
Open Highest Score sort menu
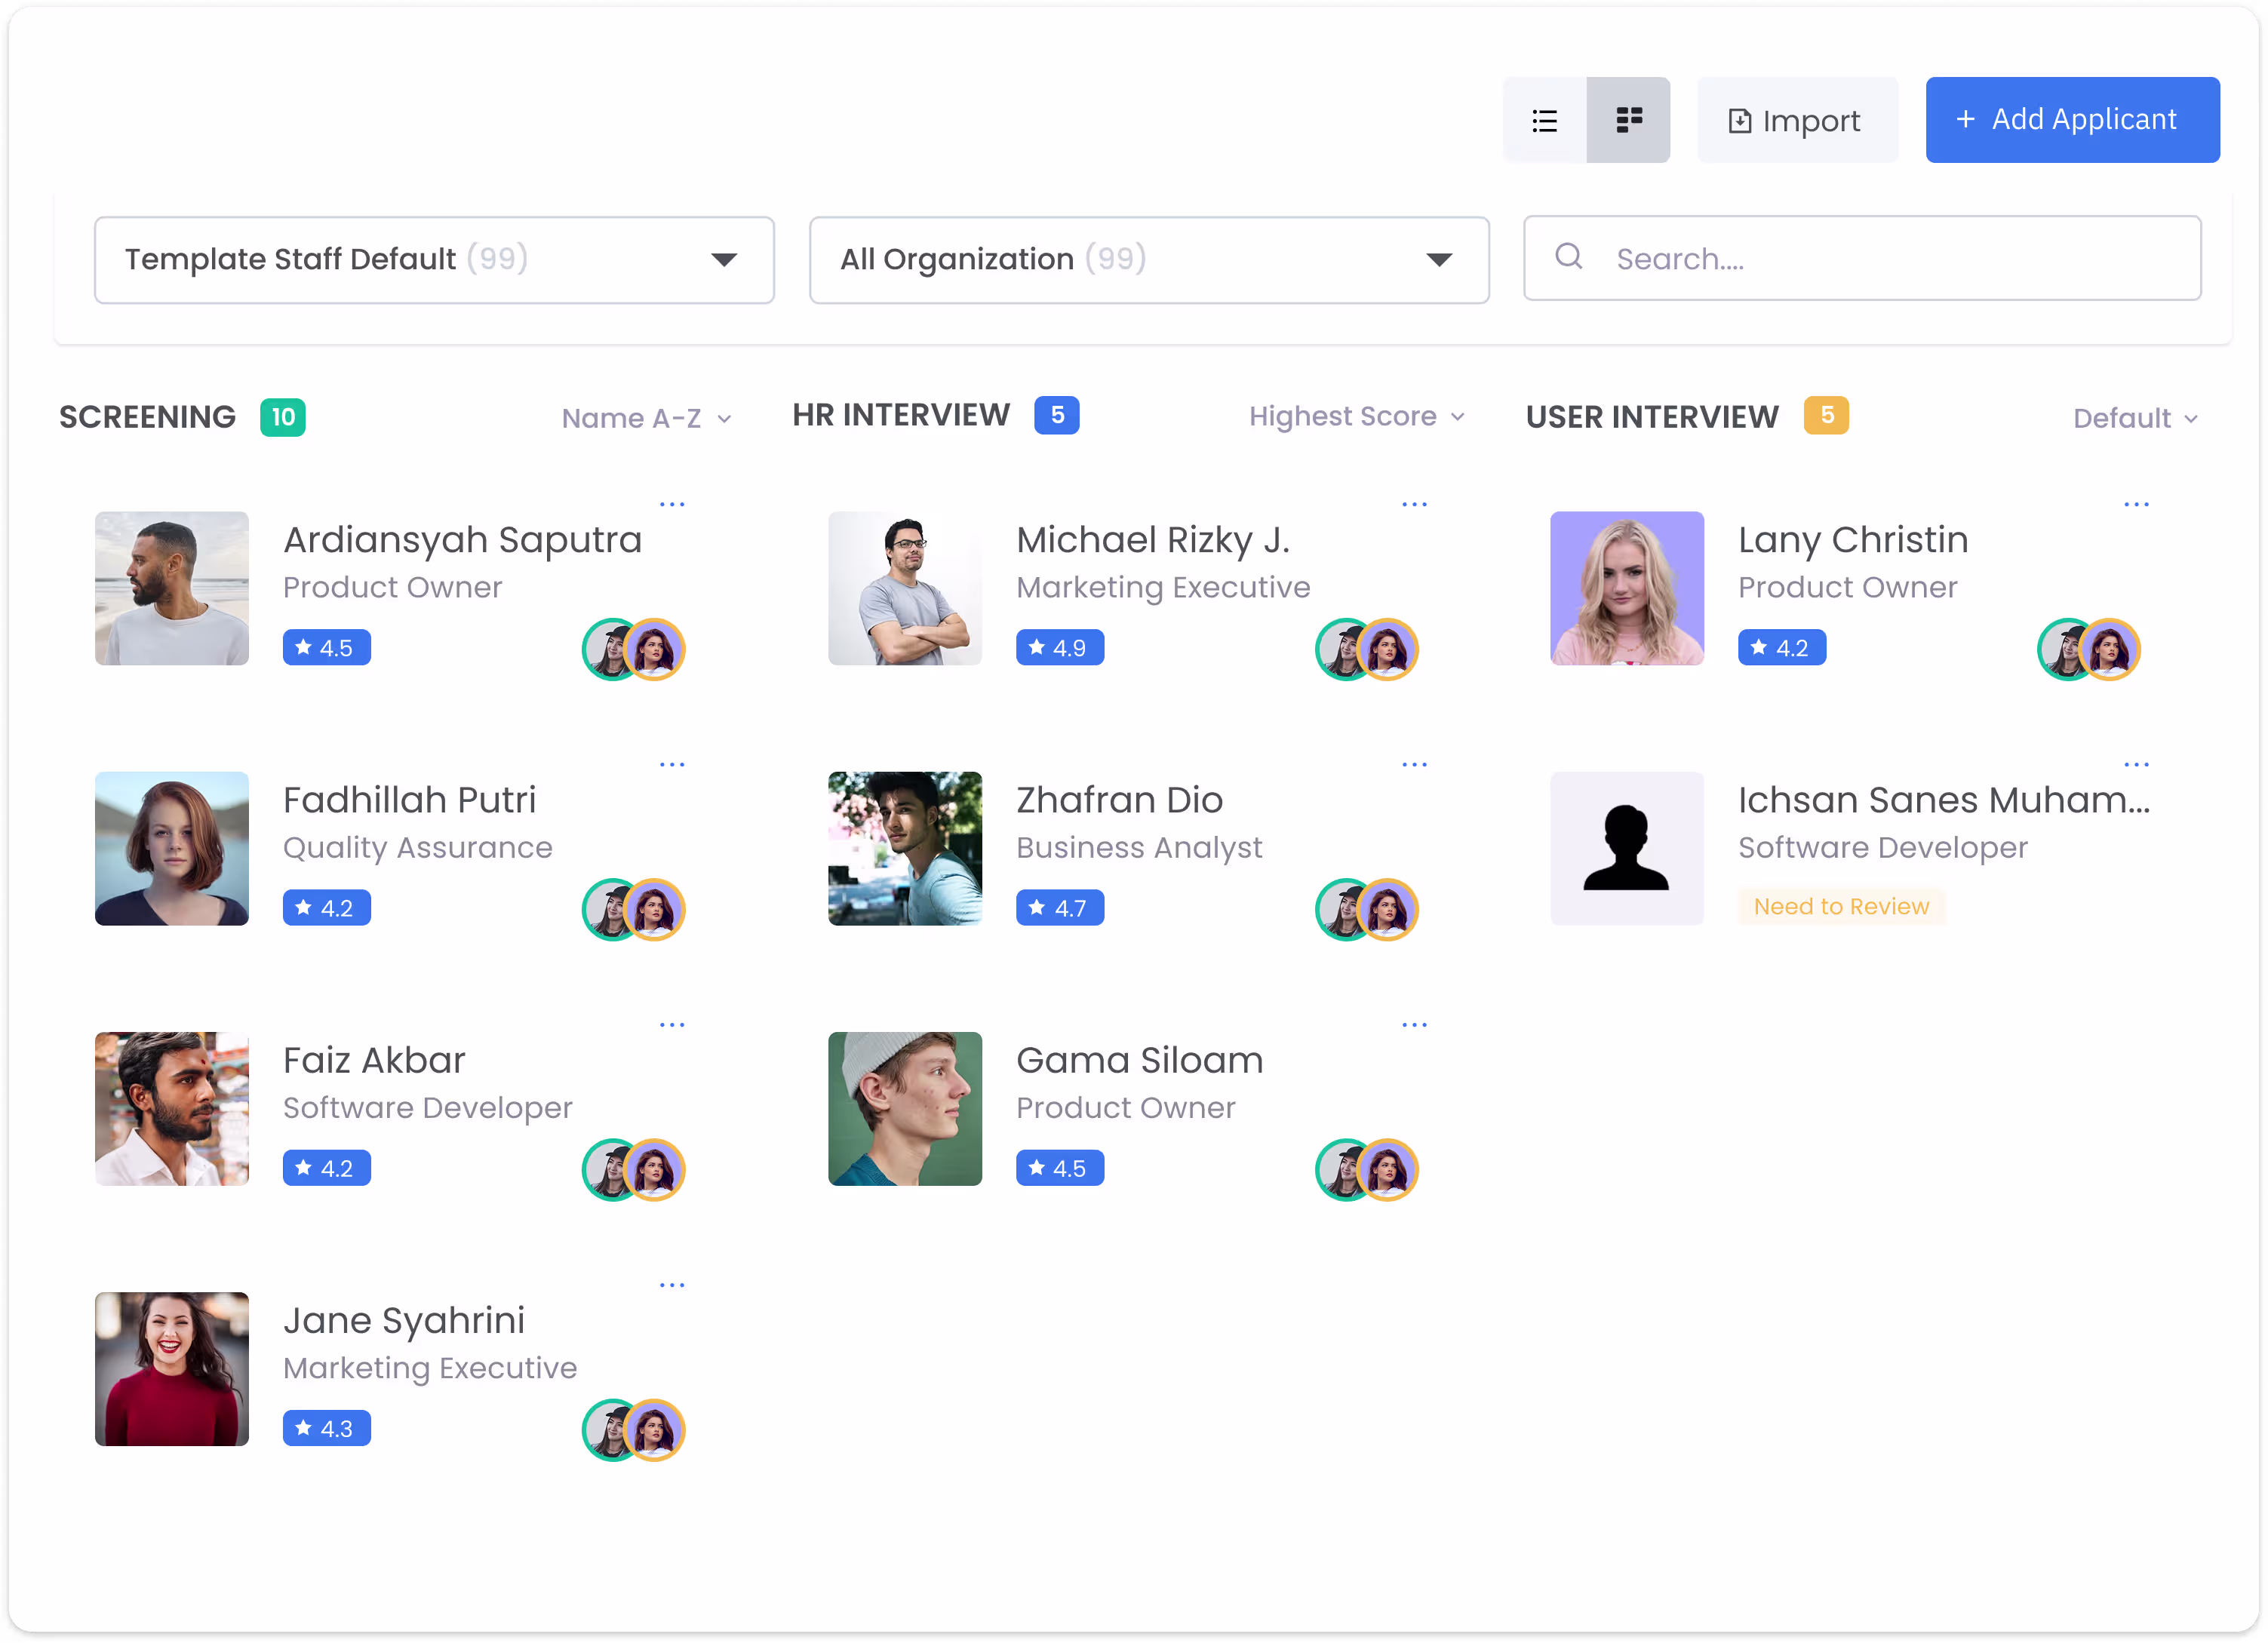coord(1357,416)
